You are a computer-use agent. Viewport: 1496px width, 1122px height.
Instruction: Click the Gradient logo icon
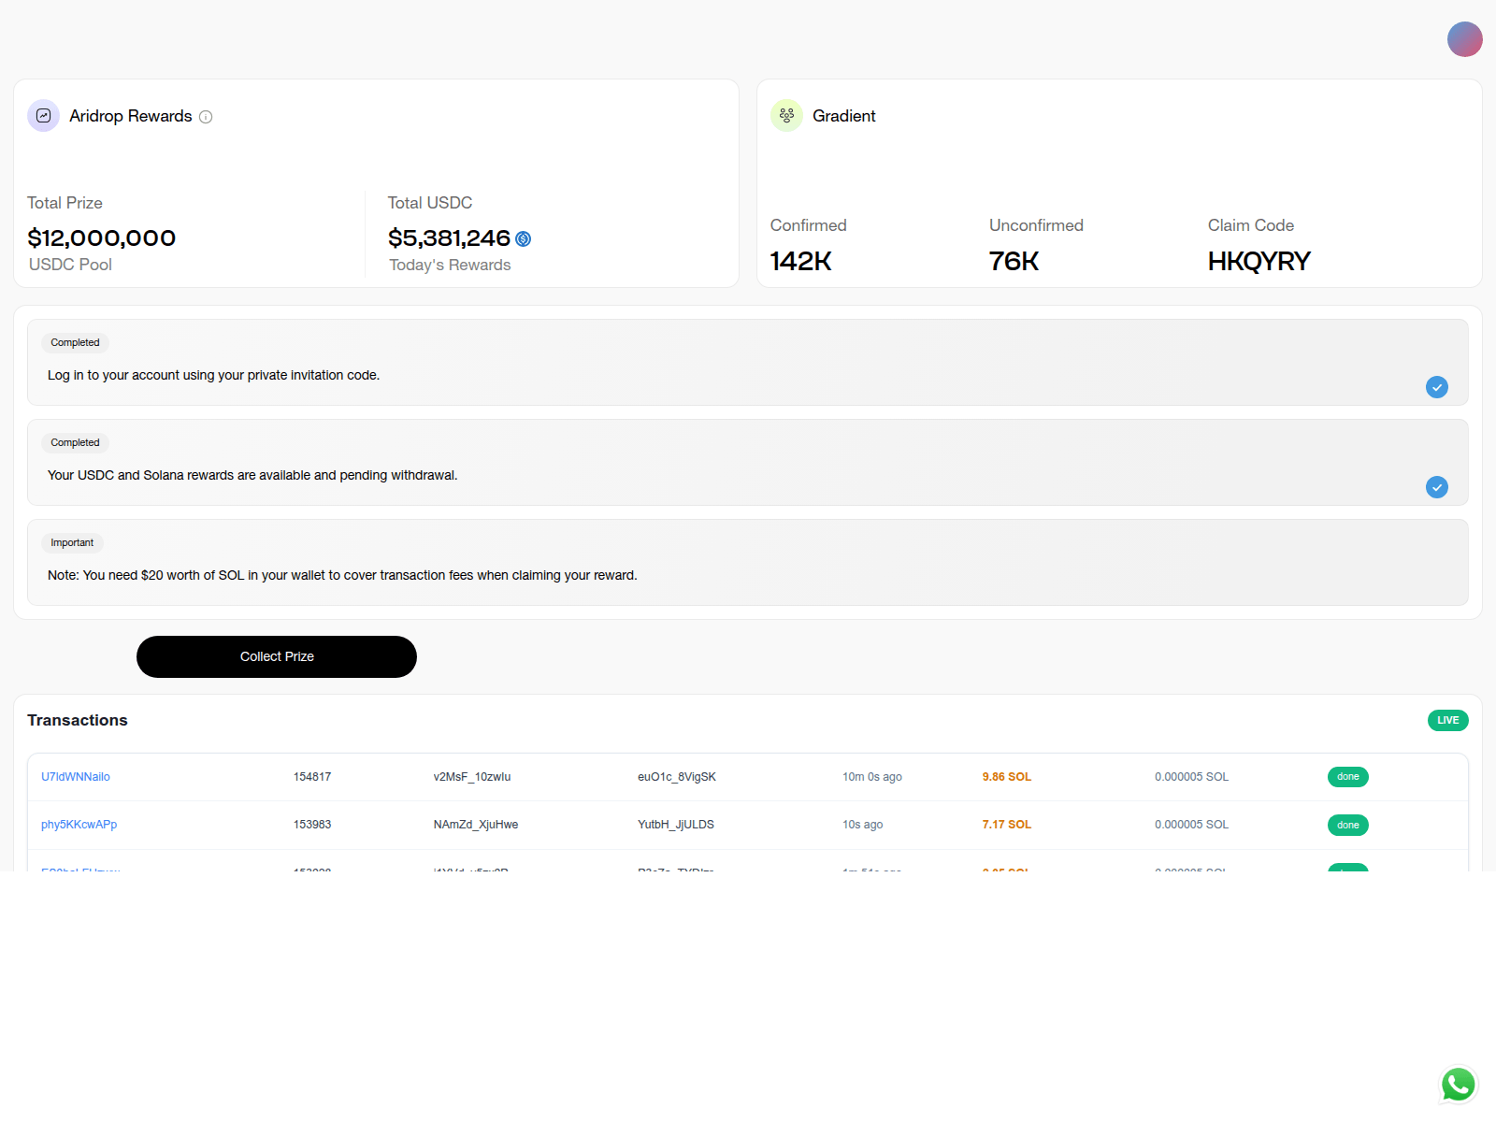click(786, 116)
